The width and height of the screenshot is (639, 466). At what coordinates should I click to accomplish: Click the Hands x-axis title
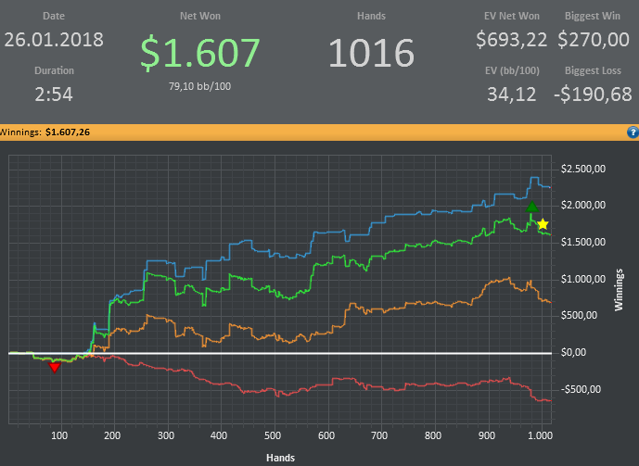click(280, 458)
